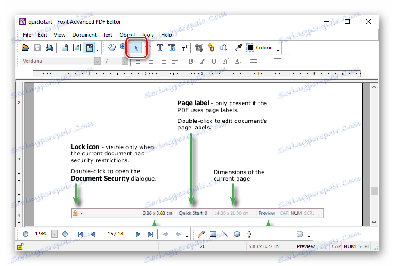This screenshot has width=394, height=266.
Task: Click the Save floppy disk icon
Action: coord(38,48)
